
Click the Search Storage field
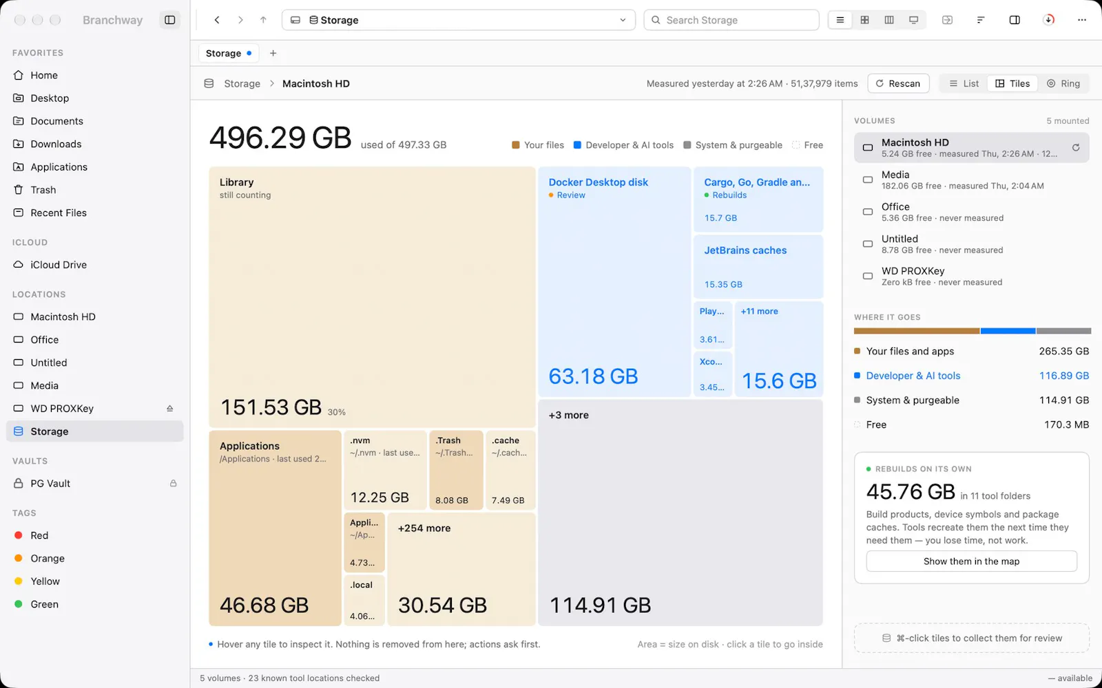731,20
